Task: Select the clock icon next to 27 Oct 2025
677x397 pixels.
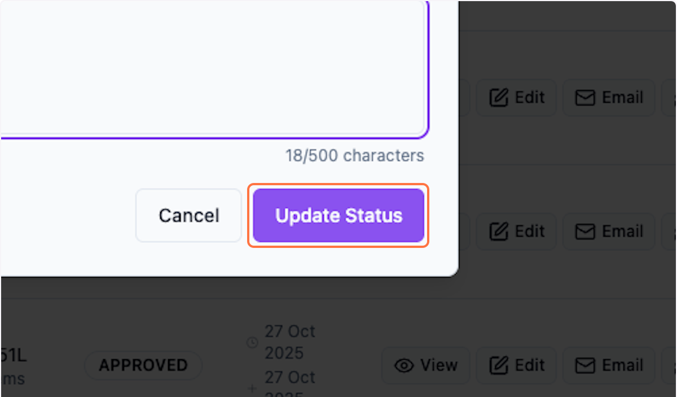Action: (252, 342)
